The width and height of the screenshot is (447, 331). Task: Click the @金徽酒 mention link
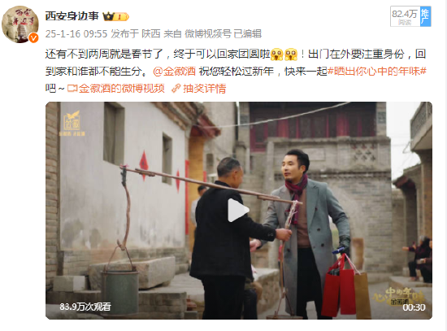tap(175, 72)
